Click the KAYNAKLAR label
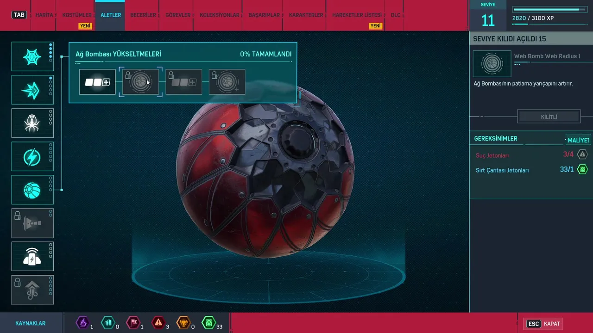 (x=31, y=323)
